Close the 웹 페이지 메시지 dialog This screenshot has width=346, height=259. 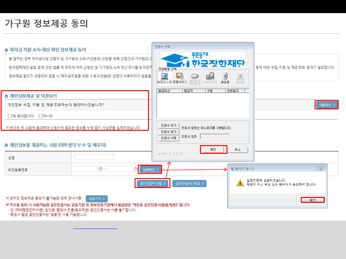coord(321,169)
